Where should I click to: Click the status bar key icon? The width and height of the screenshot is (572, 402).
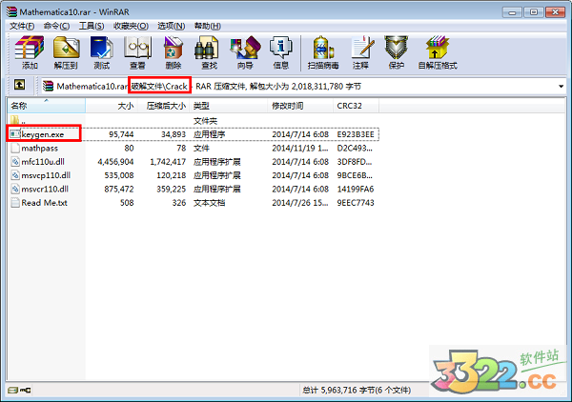[25, 390]
